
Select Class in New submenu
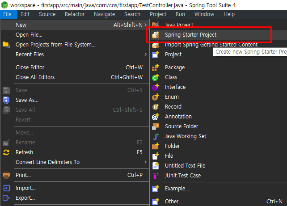(x=219, y=77)
